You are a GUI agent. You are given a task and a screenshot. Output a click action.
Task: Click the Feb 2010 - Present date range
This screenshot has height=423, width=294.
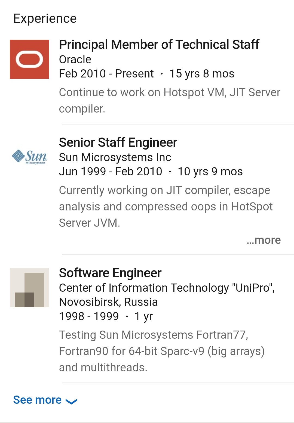pyautogui.click(x=106, y=74)
